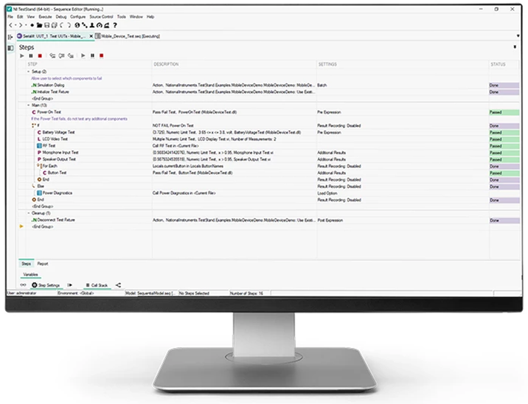Open the Debug menu

tap(61, 16)
